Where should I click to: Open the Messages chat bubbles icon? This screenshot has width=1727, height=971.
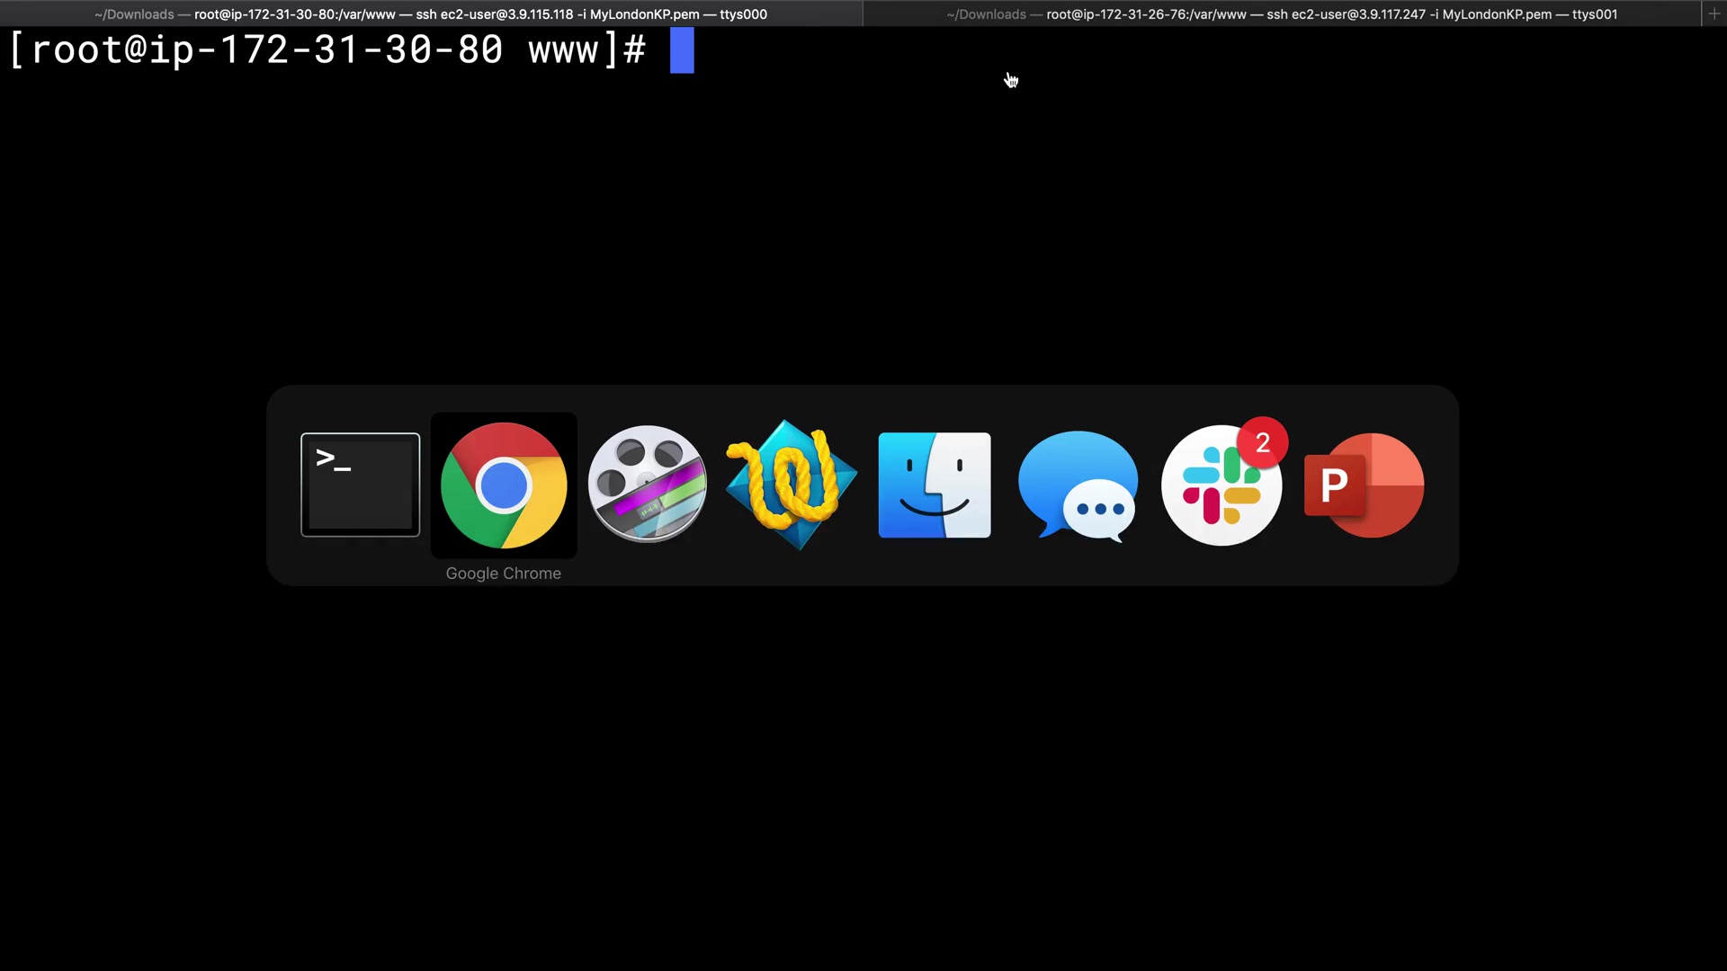click(x=1078, y=485)
